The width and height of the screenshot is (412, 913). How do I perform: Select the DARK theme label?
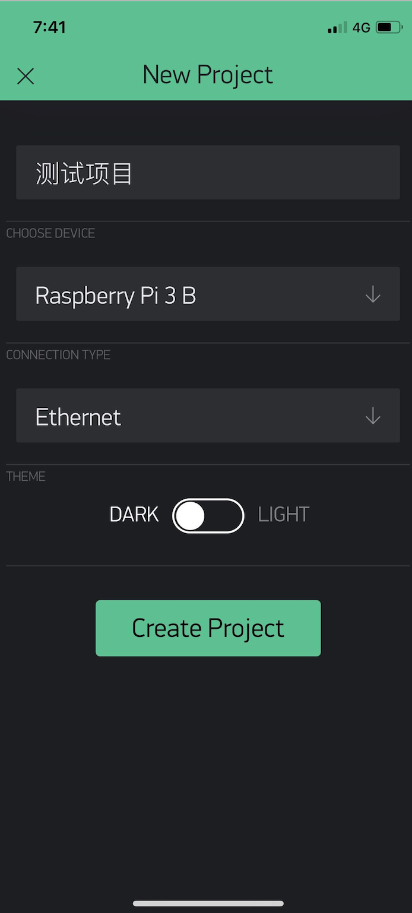[x=134, y=514]
